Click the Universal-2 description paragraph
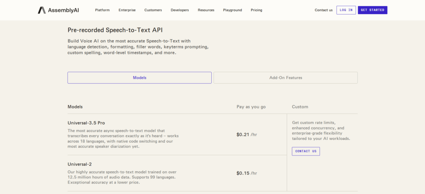Screen dimensions: 425x194 (122, 177)
